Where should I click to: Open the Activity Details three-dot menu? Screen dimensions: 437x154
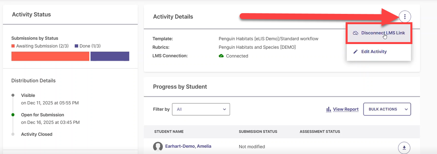tap(405, 17)
